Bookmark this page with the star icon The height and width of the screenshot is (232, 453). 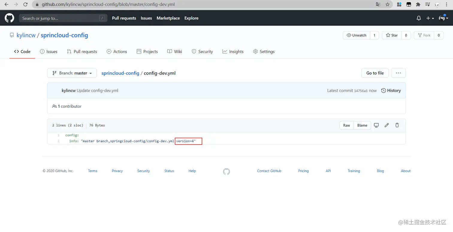point(387,4)
